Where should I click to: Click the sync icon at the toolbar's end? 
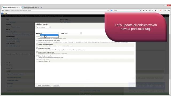(169, 10)
